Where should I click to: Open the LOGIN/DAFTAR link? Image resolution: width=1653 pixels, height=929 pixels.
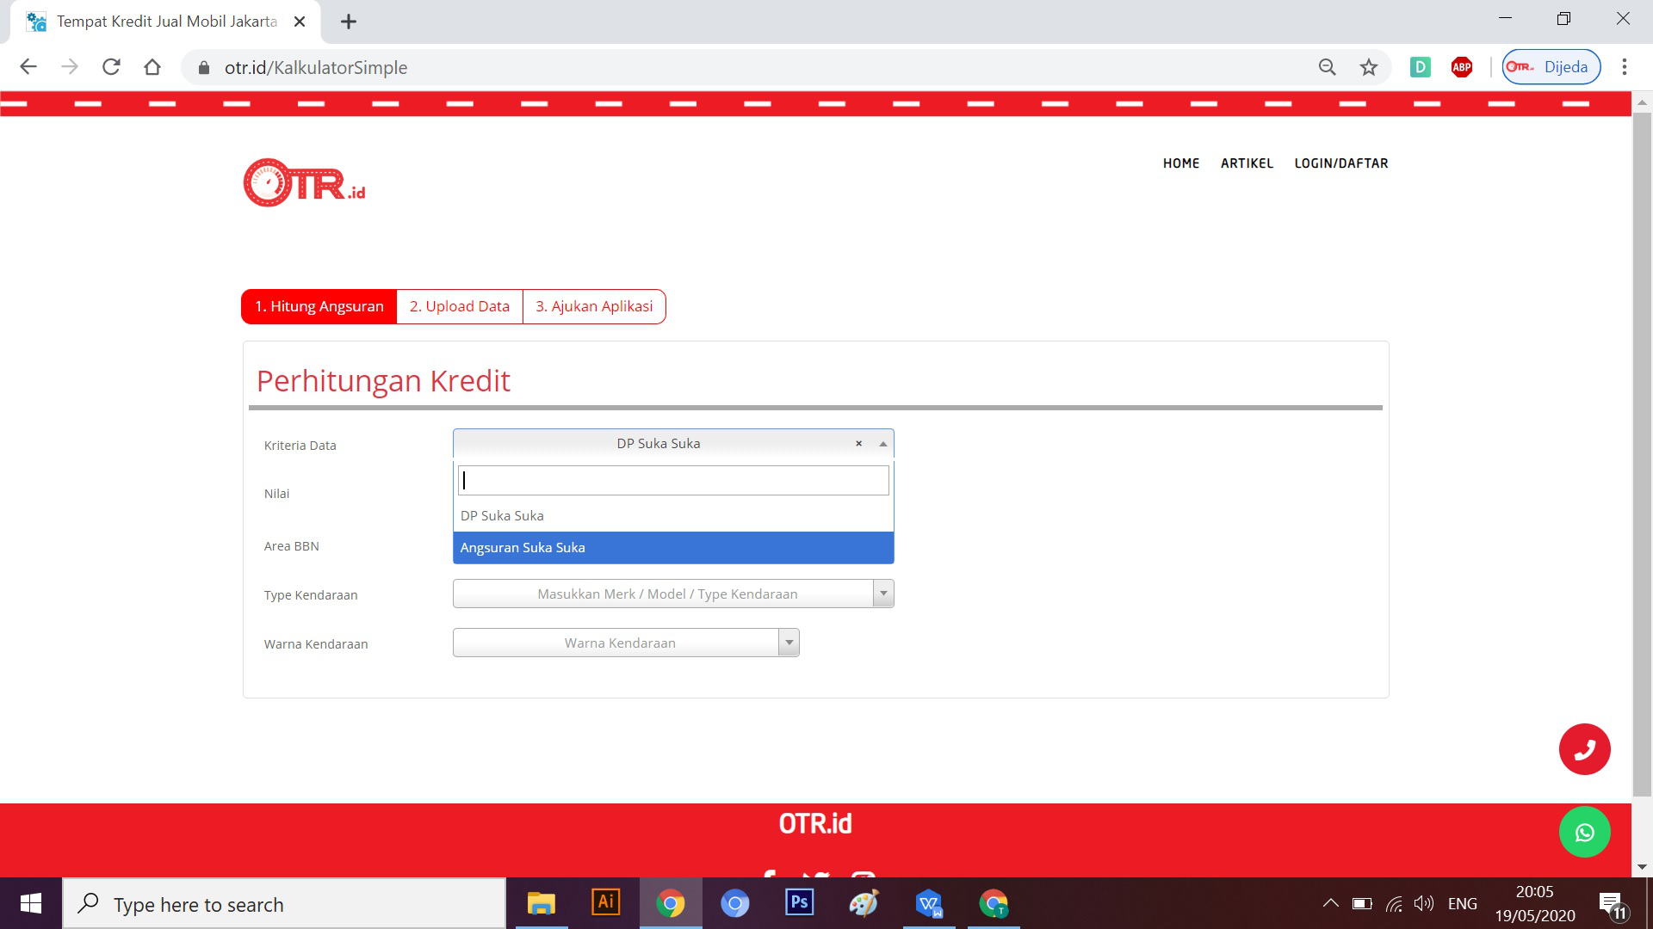click(1340, 163)
